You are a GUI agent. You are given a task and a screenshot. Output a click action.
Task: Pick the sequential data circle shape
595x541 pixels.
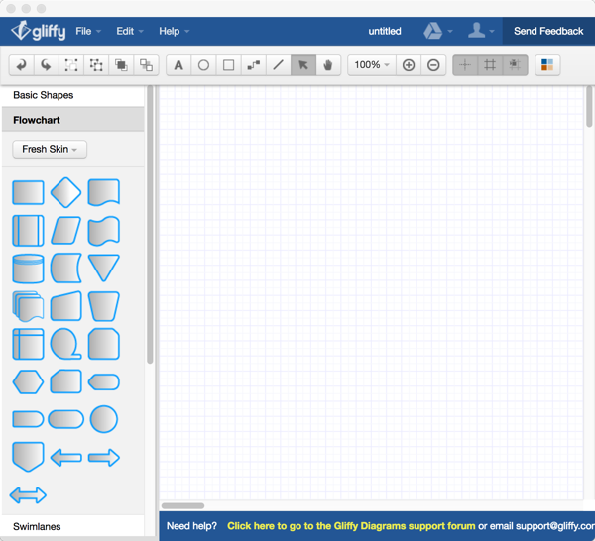[x=65, y=344]
